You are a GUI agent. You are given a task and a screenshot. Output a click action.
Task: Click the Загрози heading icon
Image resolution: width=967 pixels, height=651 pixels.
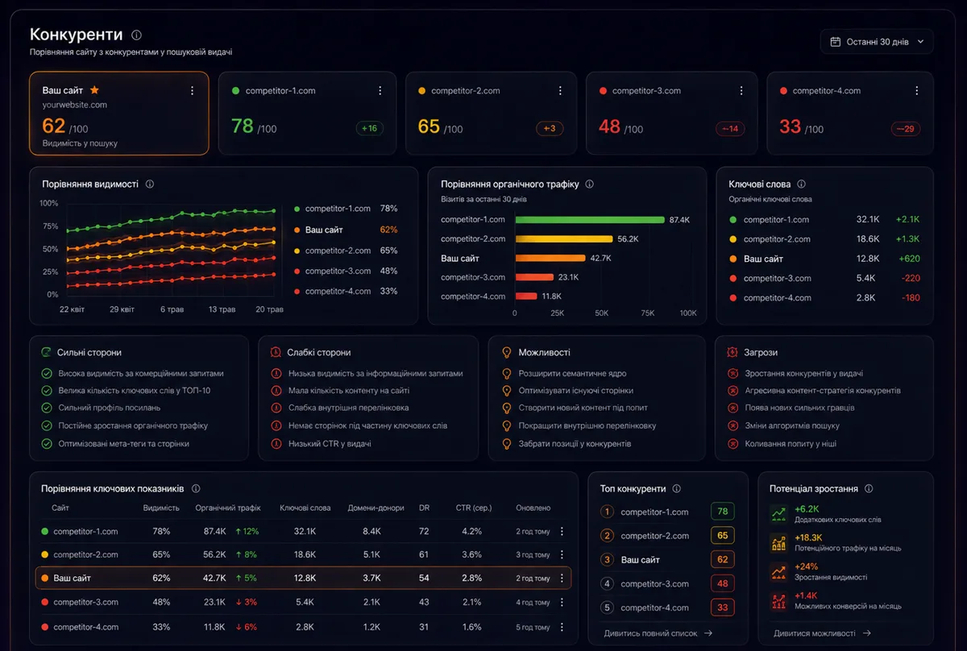tap(733, 353)
